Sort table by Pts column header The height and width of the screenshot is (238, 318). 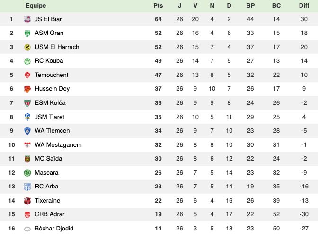158,6
